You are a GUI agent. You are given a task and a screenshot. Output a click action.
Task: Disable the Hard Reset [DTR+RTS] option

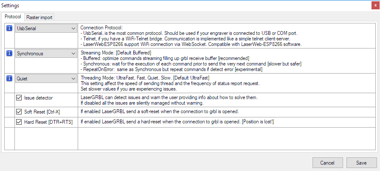pos(19,122)
